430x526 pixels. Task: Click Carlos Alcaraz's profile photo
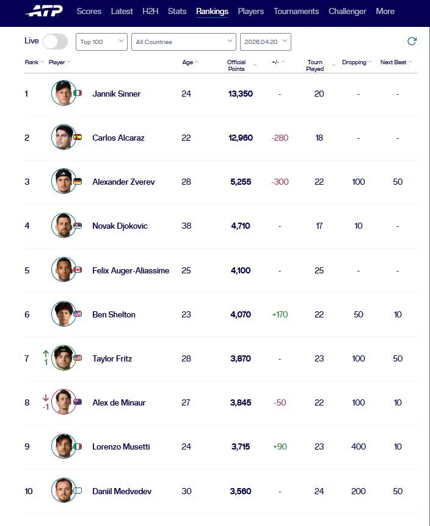pos(64,138)
